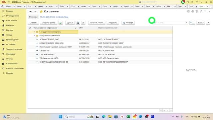Open Администрирование section in sidebar
213x120 pixels.
pyautogui.click(x=15, y=68)
